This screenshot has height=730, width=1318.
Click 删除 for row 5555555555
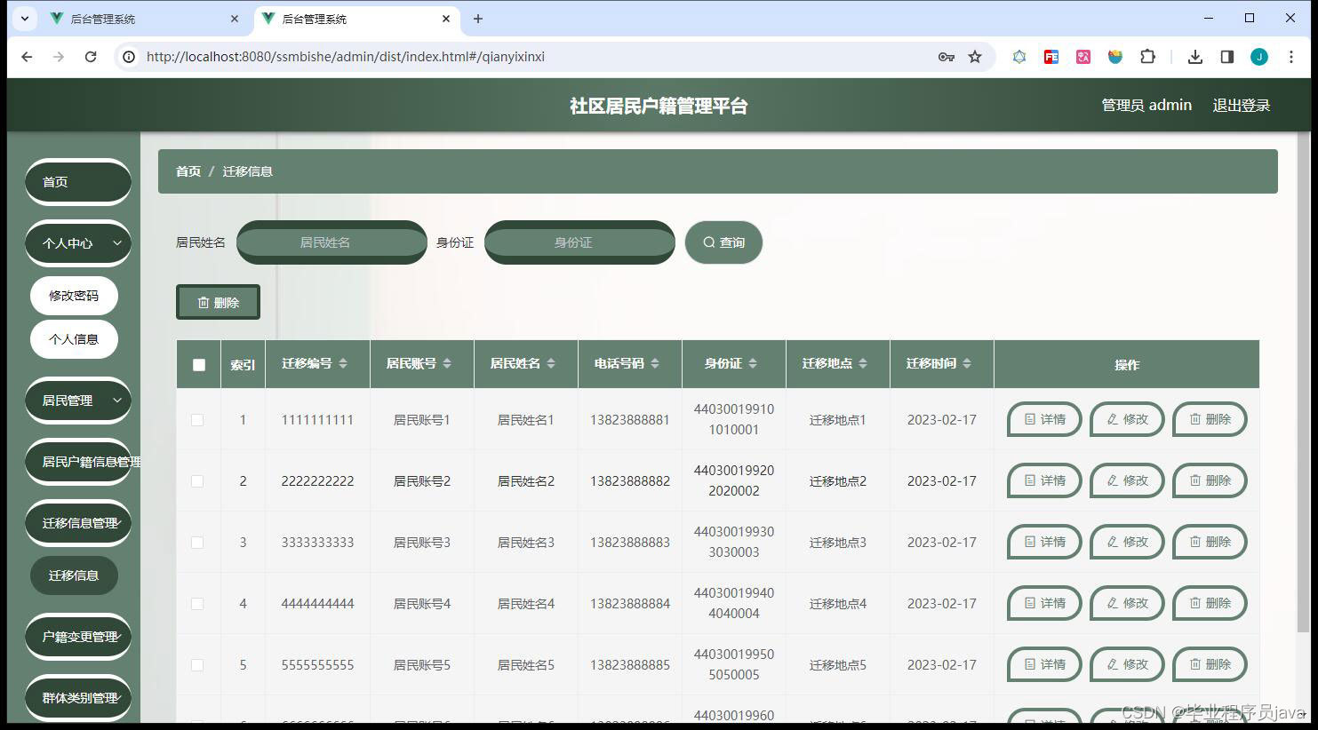[1210, 664]
